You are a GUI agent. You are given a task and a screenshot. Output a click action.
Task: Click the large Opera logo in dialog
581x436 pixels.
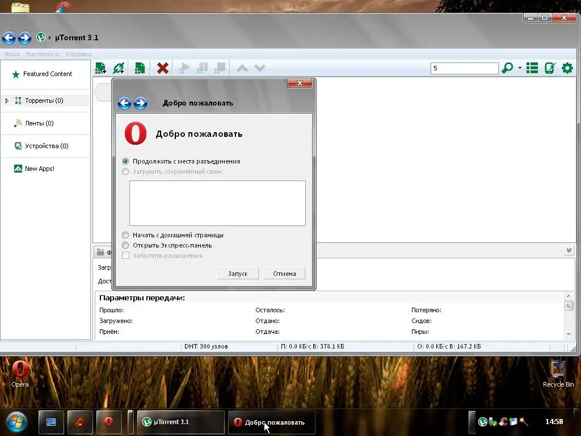pos(136,133)
